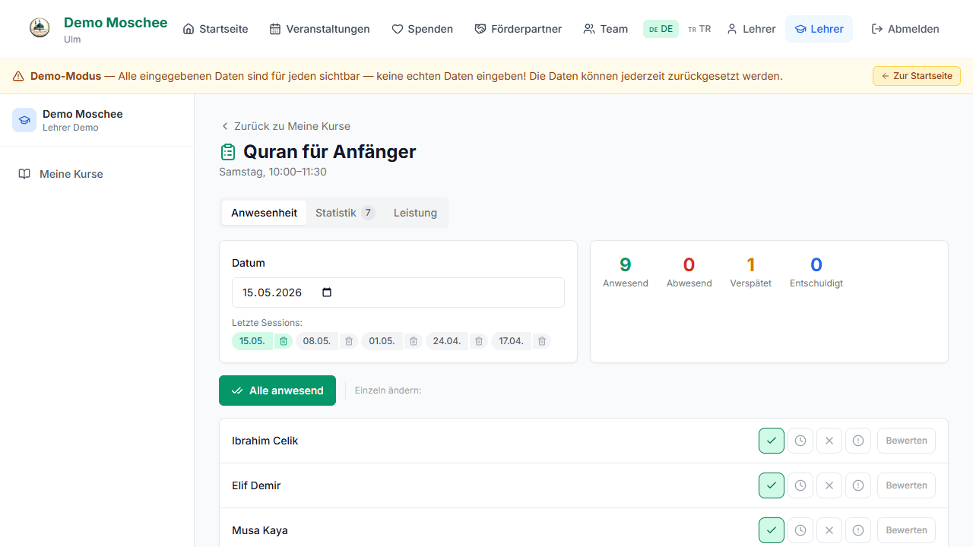Click Bewerten for Ibrahim Celik
Image resolution: width=973 pixels, height=547 pixels.
906,441
